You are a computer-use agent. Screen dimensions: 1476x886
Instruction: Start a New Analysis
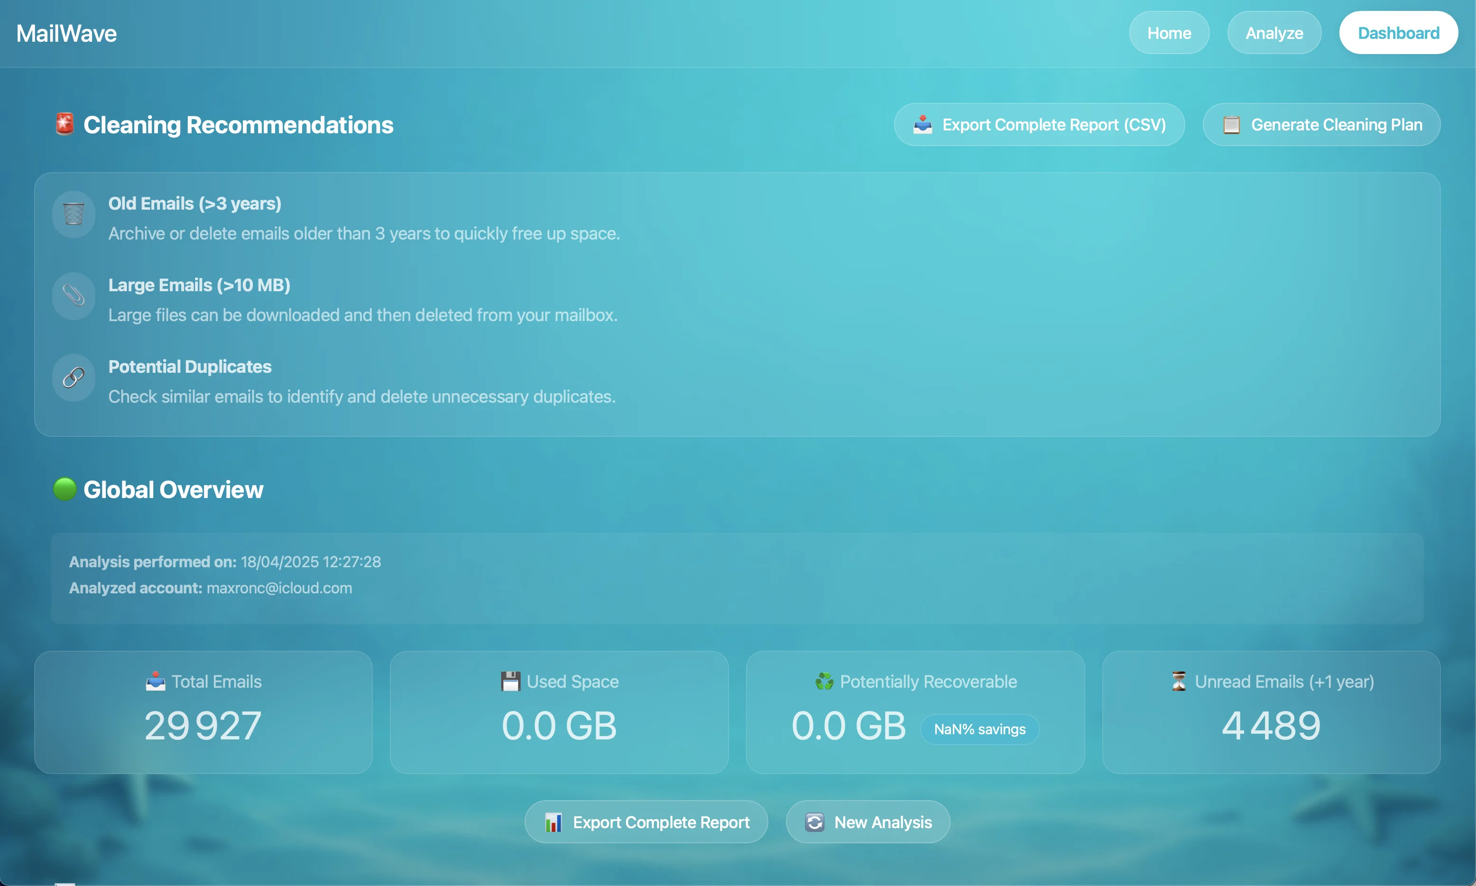(867, 821)
